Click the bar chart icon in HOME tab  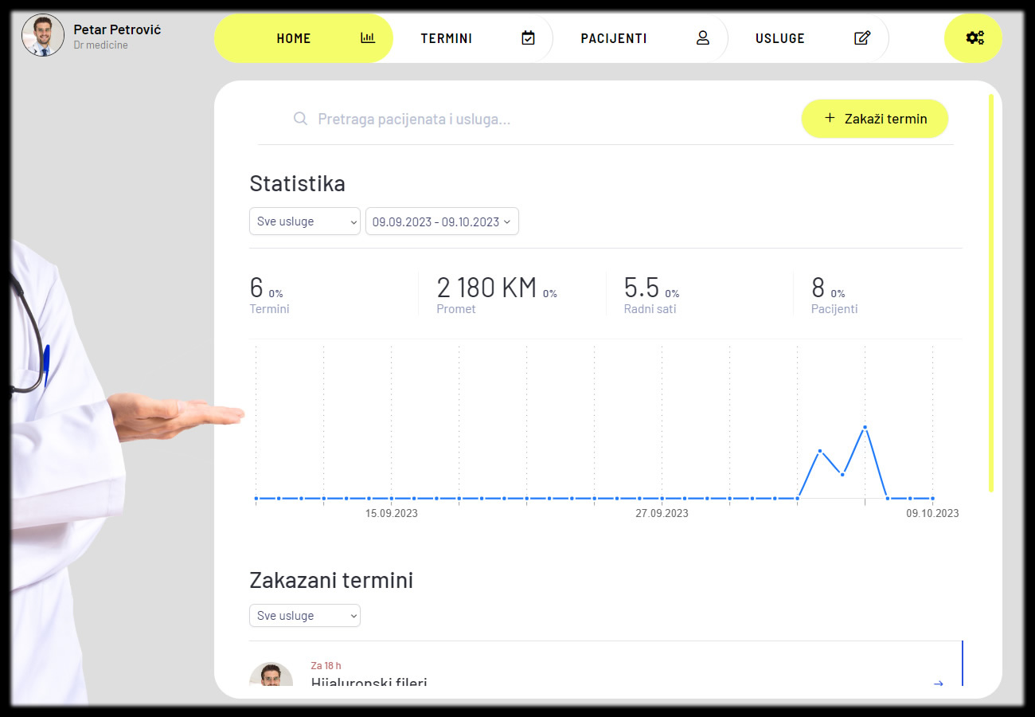tap(367, 37)
